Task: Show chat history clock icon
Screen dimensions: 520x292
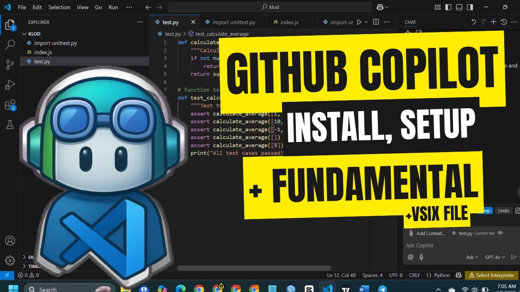Action: [504, 22]
